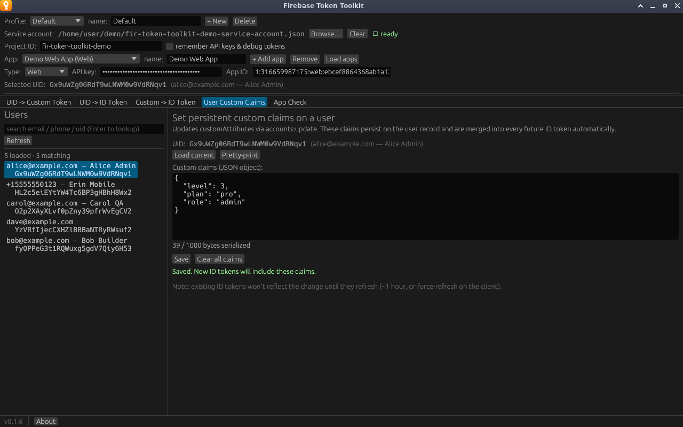The height and width of the screenshot is (427, 683).
Task: Open the About dialog
Action: pyautogui.click(x=46, y=422)
